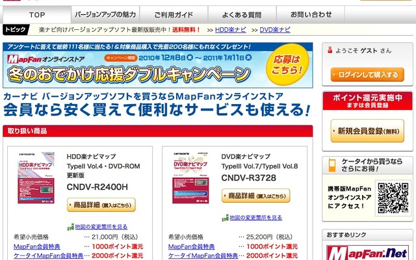The height and width of the screenshot is (260, 416).
Task: Click guest user icon beside ようこそ
Action: [x=330, y=49]
